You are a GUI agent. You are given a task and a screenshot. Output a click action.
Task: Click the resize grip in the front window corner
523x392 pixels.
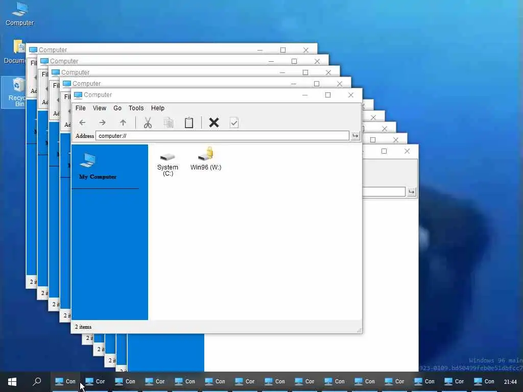[359, 330]
